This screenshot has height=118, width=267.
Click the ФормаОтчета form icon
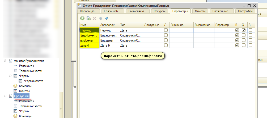tap(20, 81)
